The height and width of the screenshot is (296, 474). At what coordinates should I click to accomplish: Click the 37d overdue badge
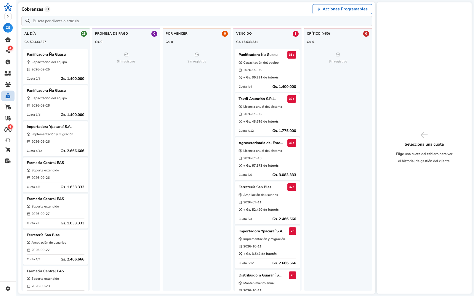292,99
